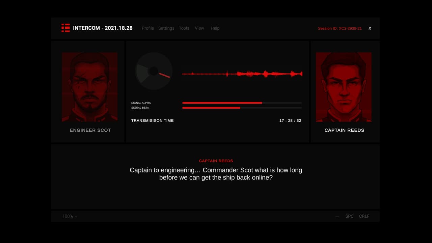Toggle the SPC indicator in the status bar
This screenshot has width=432, height=243.
point(349,216)
